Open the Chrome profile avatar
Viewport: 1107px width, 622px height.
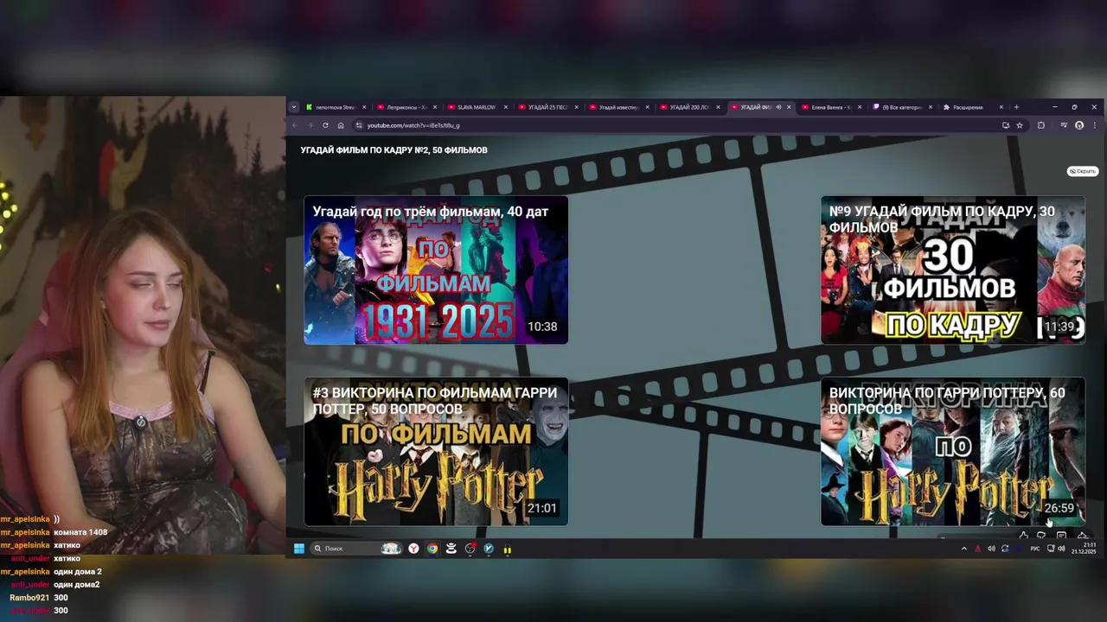pos(1079,125)
